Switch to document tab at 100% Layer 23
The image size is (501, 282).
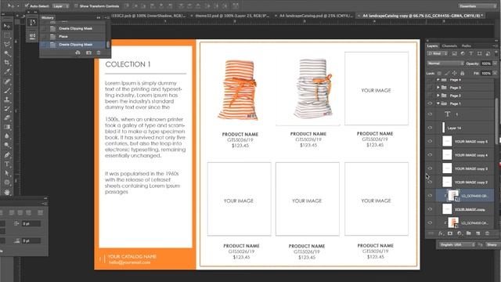(232, 16)
